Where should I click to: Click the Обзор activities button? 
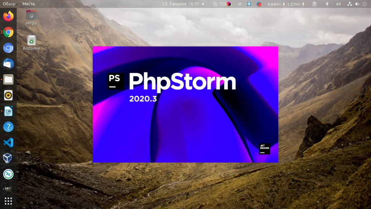click(9, 4)
